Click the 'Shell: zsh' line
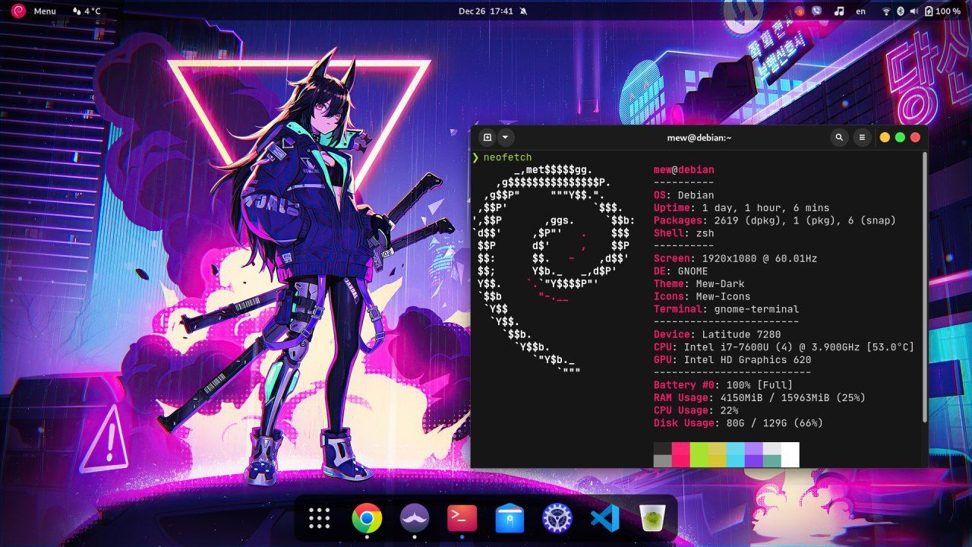 tap(683, 233)
